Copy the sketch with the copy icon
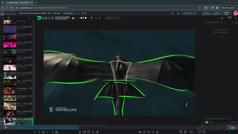This screenshot has height=134, width=238. pyautogui.click(x=84, y=132)
